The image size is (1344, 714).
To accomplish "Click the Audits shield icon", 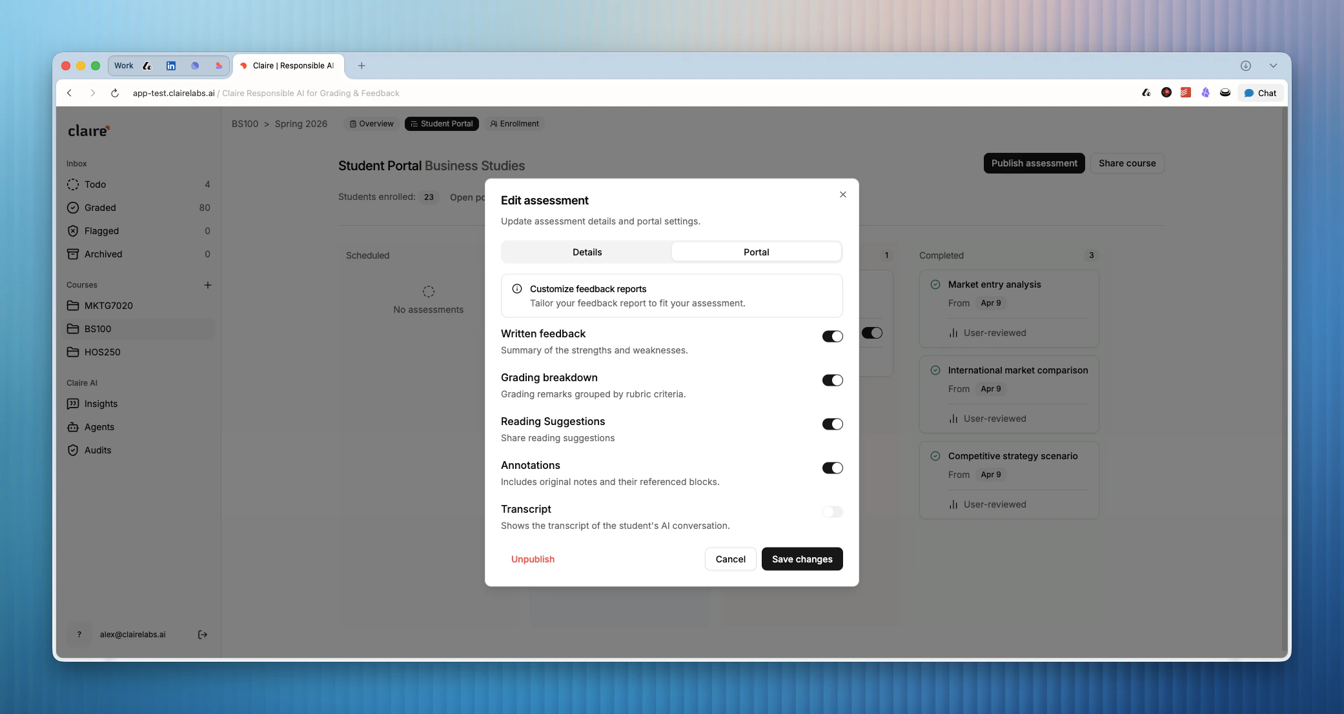I will coord(73,450).
